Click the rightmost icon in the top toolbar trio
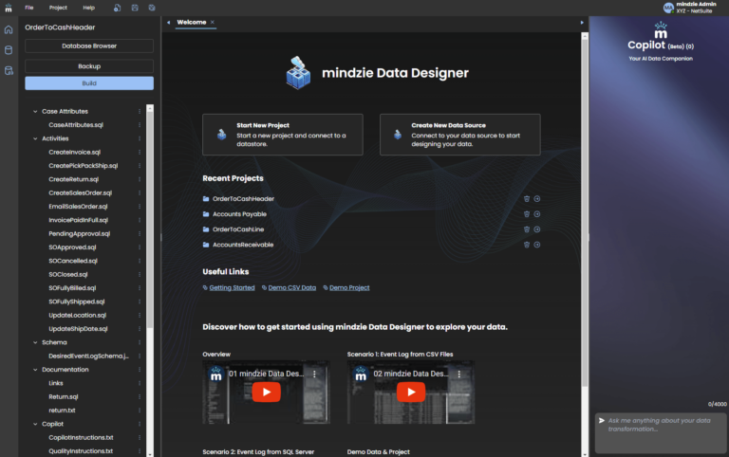 [152, 8]
